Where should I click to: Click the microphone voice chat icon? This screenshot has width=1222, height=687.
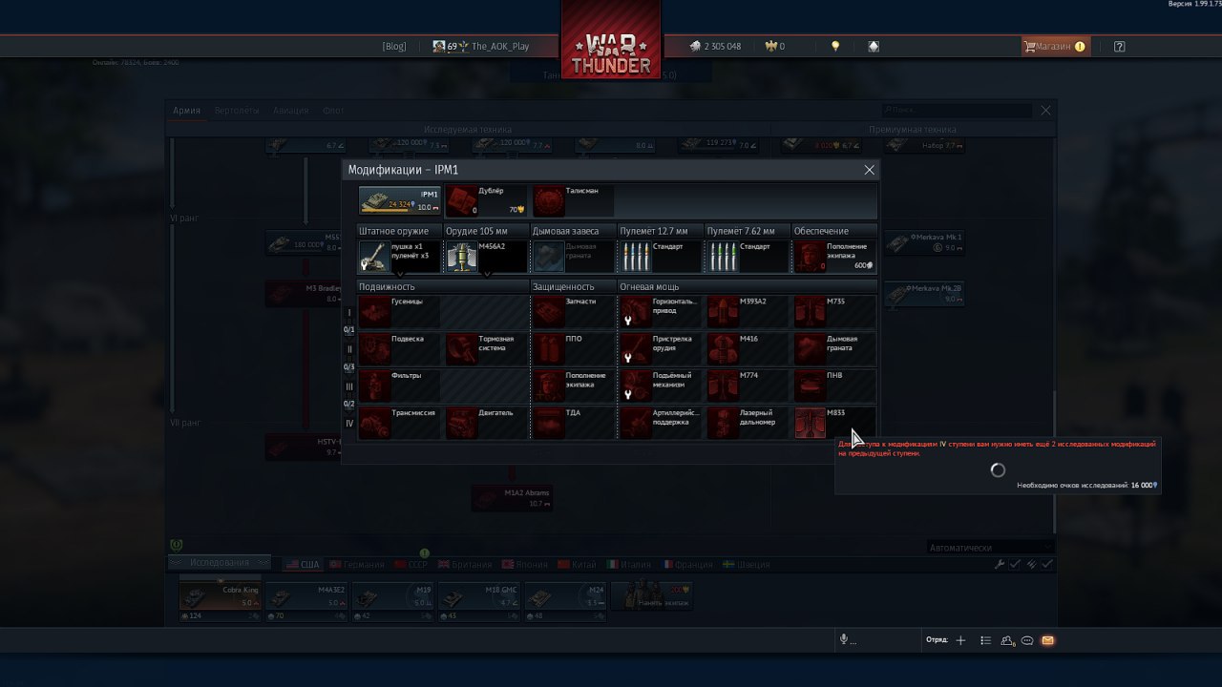[844, 640]
